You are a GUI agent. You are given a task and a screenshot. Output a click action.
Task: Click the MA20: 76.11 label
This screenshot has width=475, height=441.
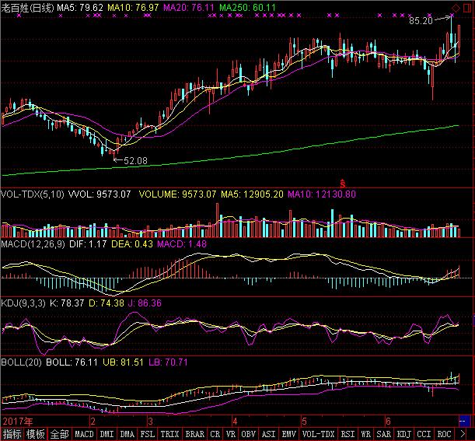189,8
